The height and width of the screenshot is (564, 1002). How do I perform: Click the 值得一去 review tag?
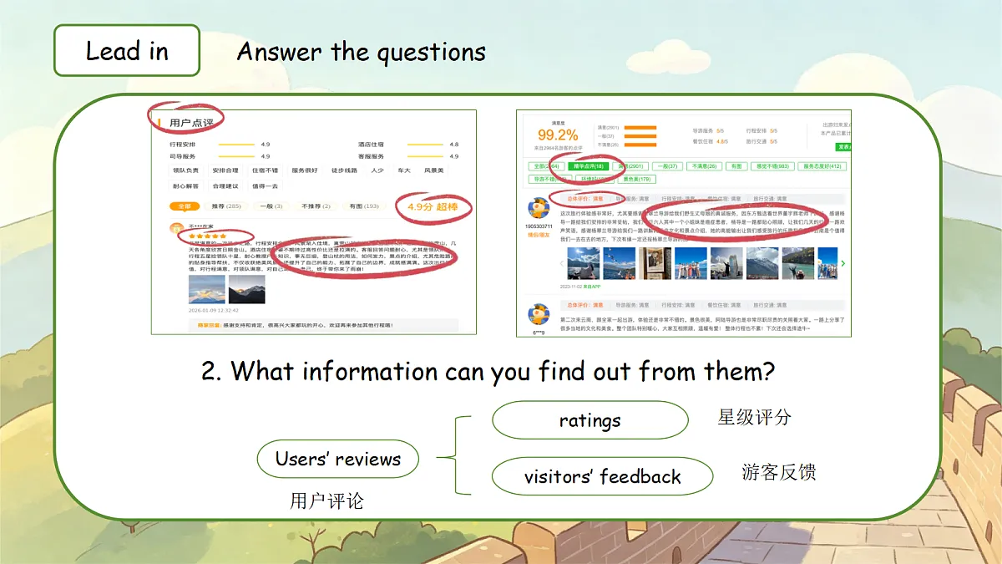(x=265, y=186)
